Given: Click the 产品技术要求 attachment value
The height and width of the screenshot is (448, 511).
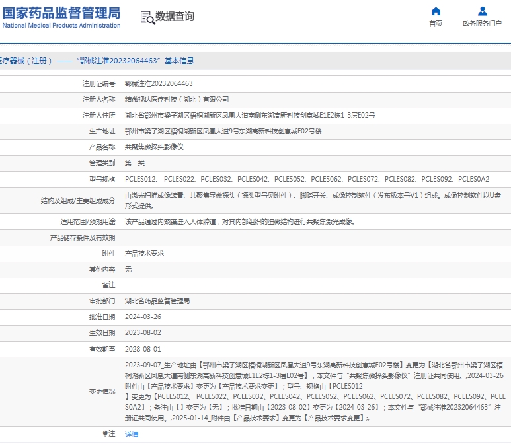Looking at the screenshot, I should [x=144, y=254].
